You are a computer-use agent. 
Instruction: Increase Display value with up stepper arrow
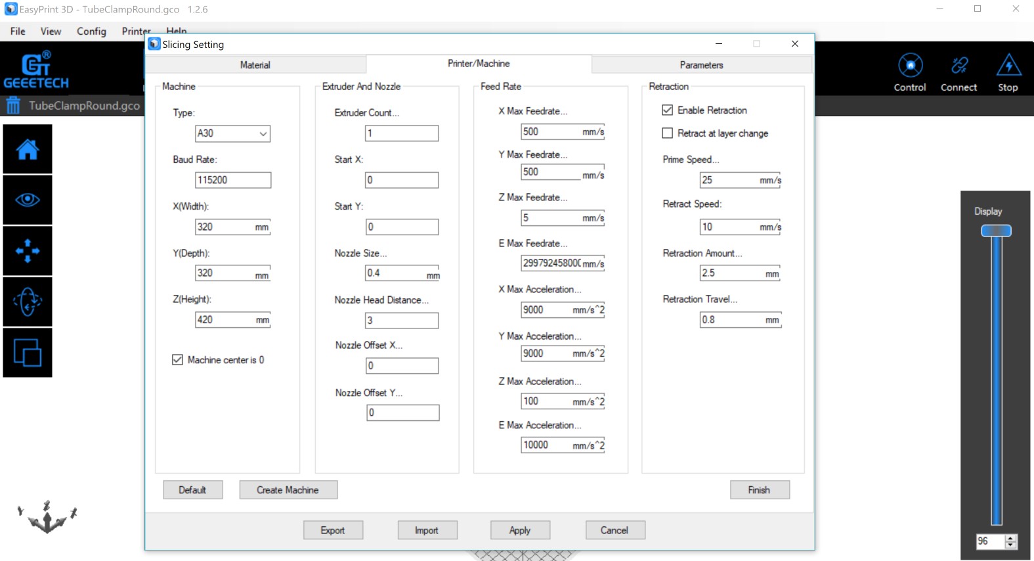(1011, 538)
